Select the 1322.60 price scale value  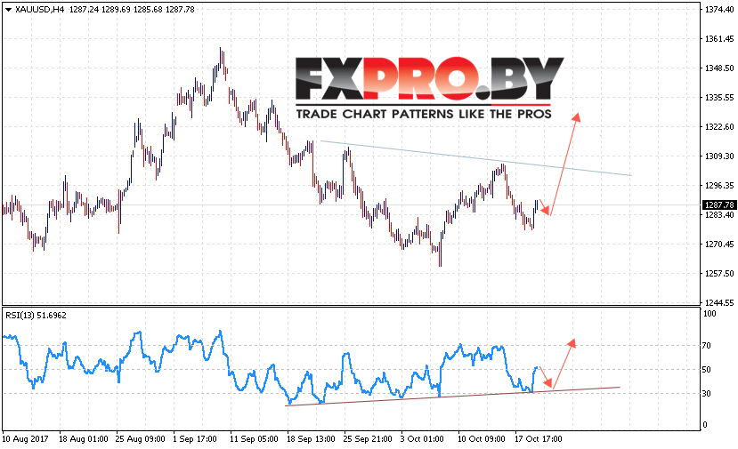pos(719,127)
